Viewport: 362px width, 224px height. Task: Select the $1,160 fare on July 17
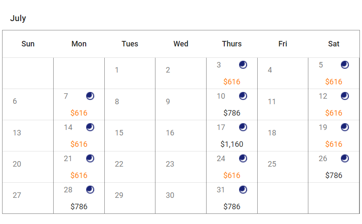pos(232,144)
